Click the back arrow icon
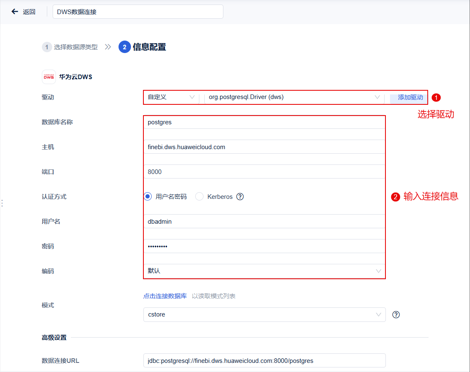The width and height of the screenshot is (470, 372). 15,12
